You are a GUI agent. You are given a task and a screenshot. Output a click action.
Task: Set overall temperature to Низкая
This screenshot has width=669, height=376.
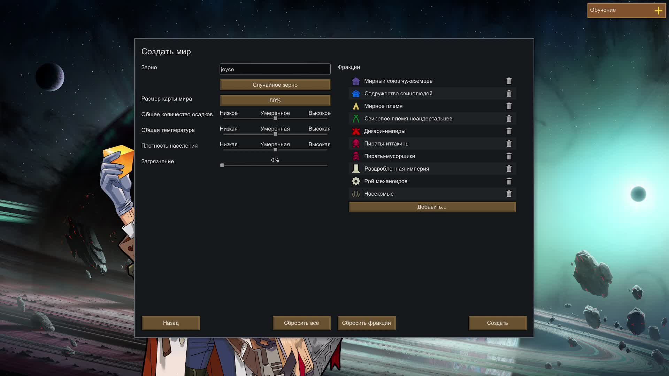tap(224, 134)
